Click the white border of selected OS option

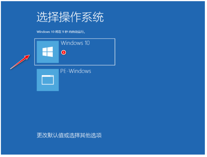pos(75,38)
